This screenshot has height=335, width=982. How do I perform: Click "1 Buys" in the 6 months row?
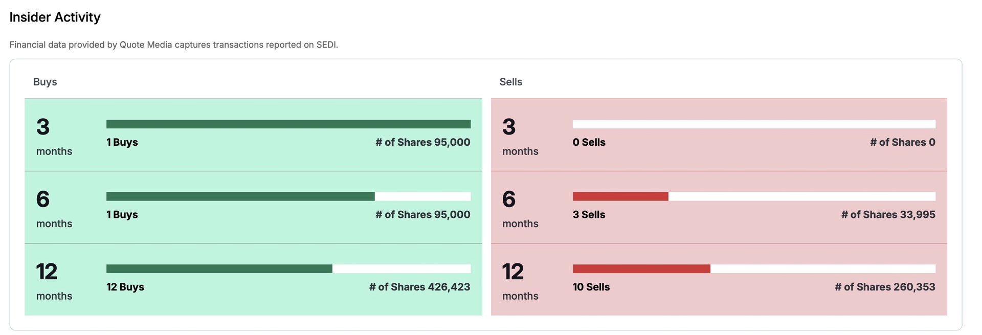(x=122, y=215)
